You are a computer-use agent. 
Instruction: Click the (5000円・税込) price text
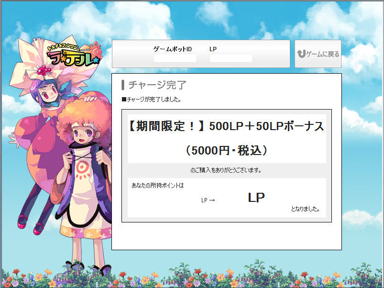pyautogui.click(x=227, y=150)
